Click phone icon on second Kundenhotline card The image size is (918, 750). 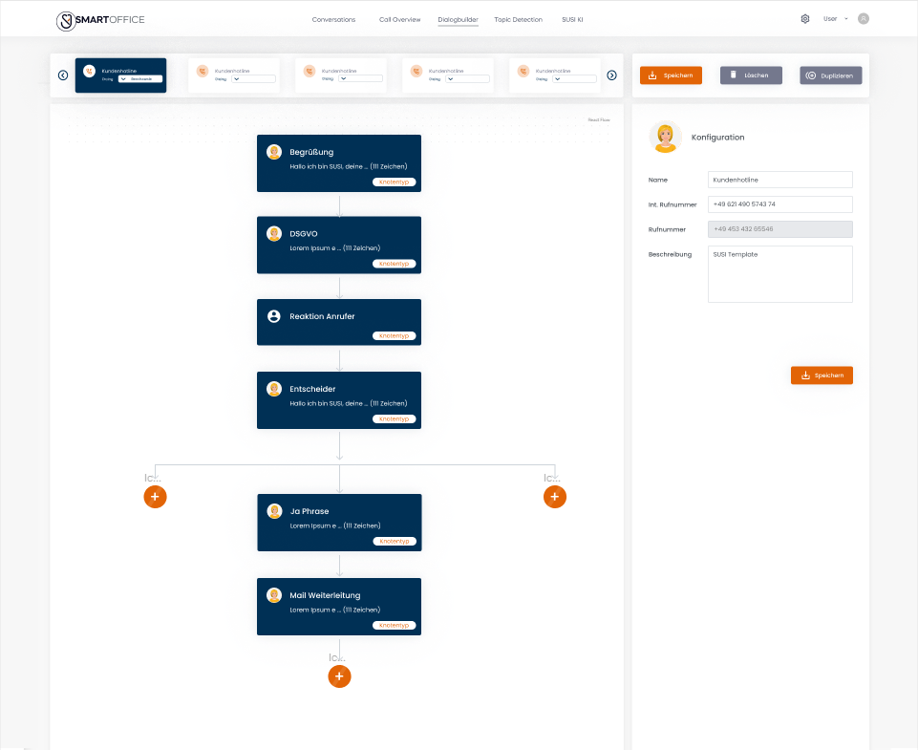click(x=202, y=71)
